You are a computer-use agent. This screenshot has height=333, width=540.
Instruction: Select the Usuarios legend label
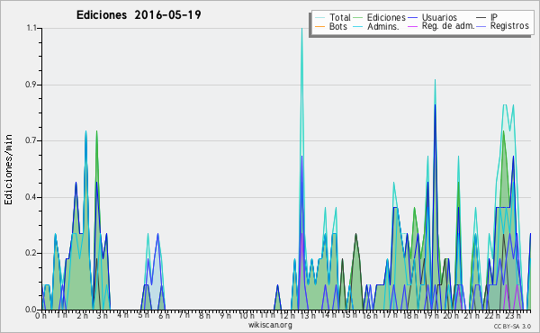[439, 17]
